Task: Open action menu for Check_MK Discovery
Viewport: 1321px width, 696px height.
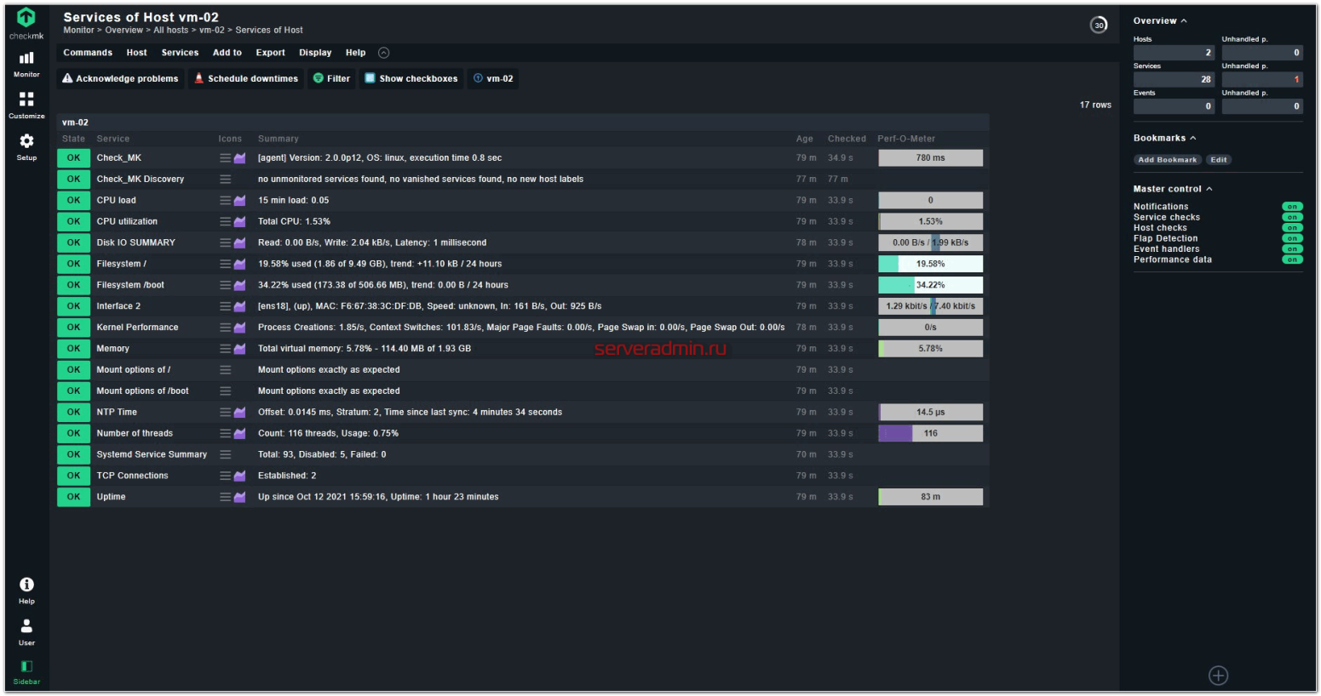Action: pyautogui.click(x=225, y=180)
